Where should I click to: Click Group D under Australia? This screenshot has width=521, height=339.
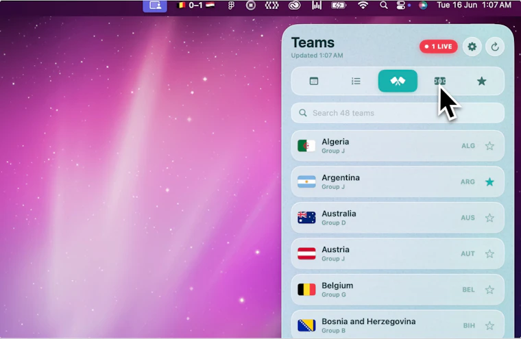point(334,223)
